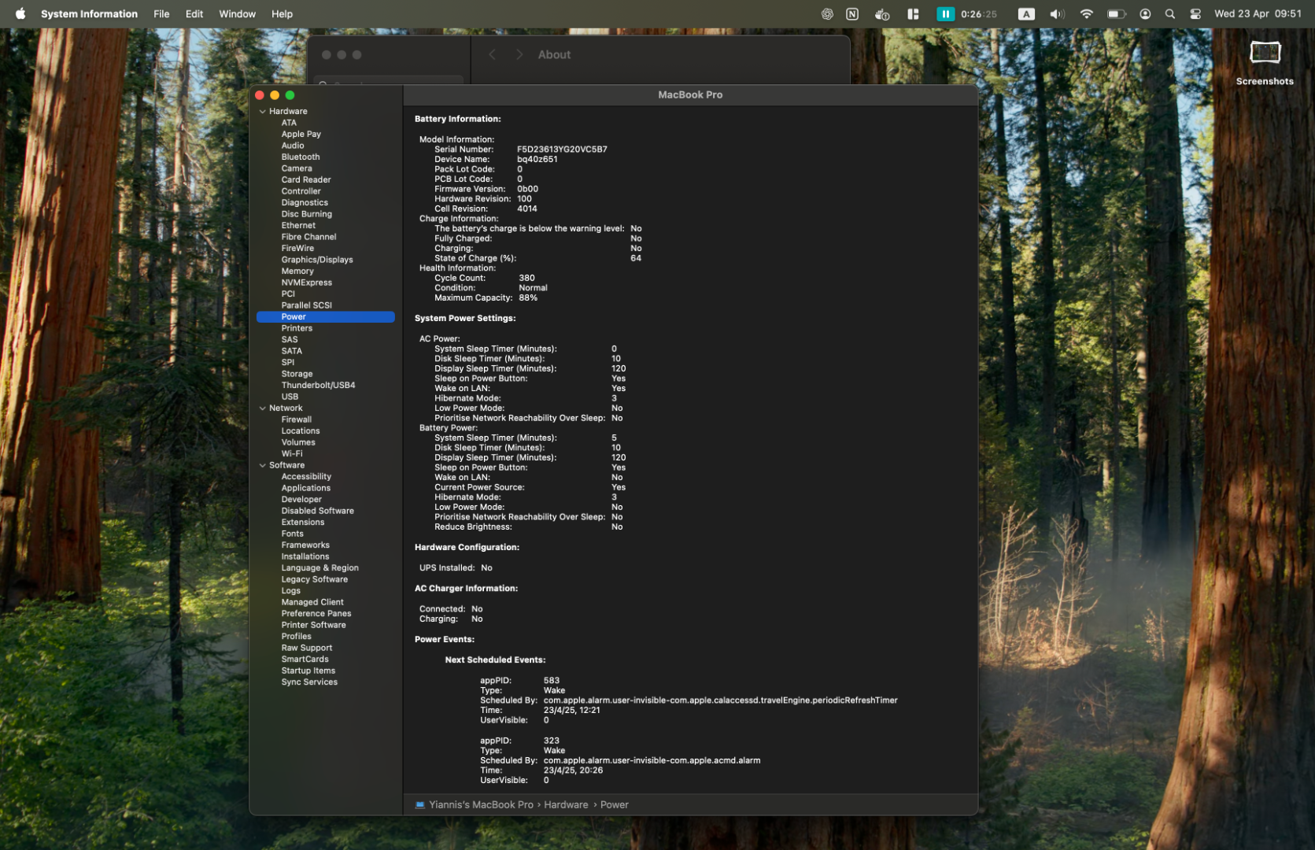Image resolution: width=1315 pixels, height=850 pixels.
Task: Select Sync Services in the sidebar
Action: (309, 682)
